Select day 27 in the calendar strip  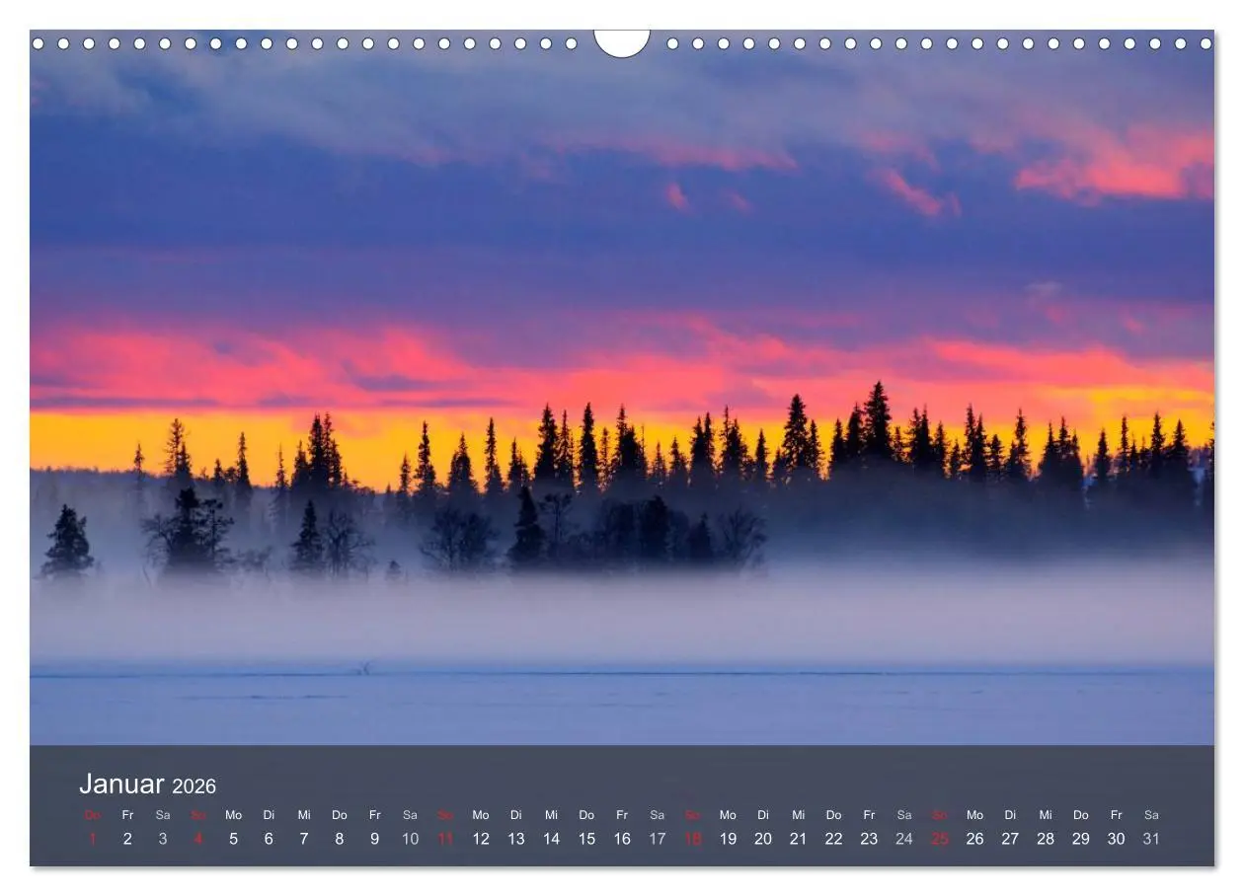point(1010,839)
